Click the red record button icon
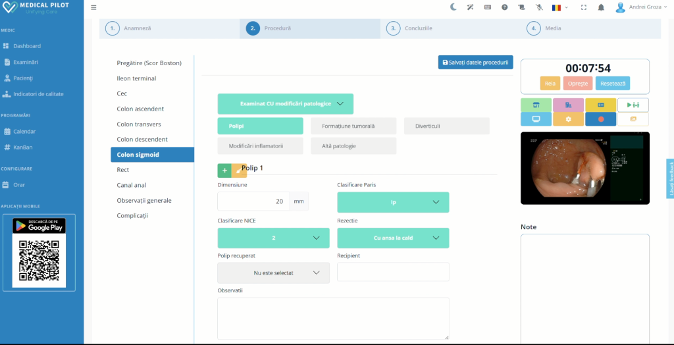 coord(600,119)
